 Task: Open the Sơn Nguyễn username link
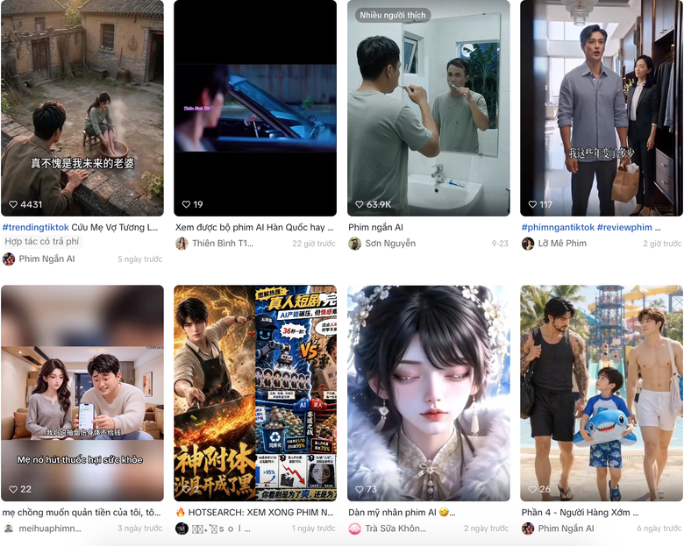point(390,244)
